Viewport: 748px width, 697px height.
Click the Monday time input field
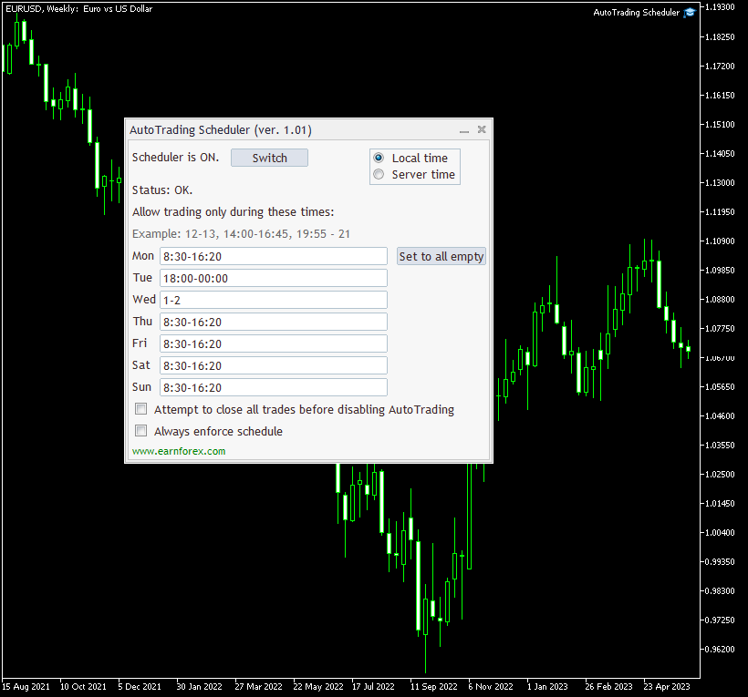click(x=273, y=256)
